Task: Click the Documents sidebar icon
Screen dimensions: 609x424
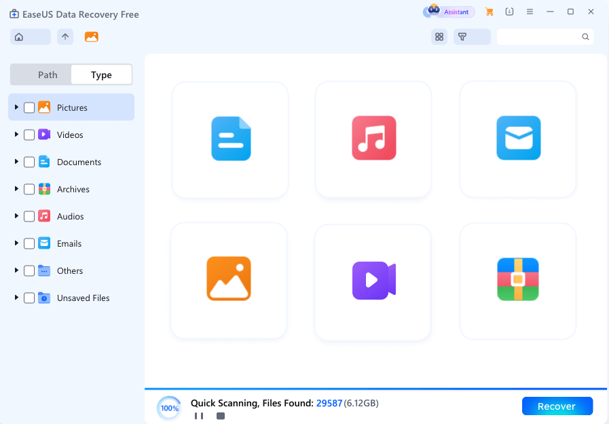Action: 44,162
